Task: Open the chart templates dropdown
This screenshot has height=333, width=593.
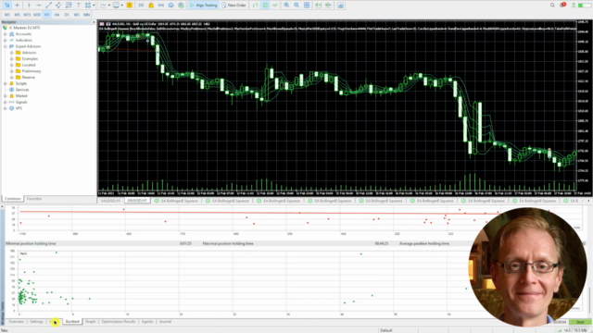Action: [118, 6]
